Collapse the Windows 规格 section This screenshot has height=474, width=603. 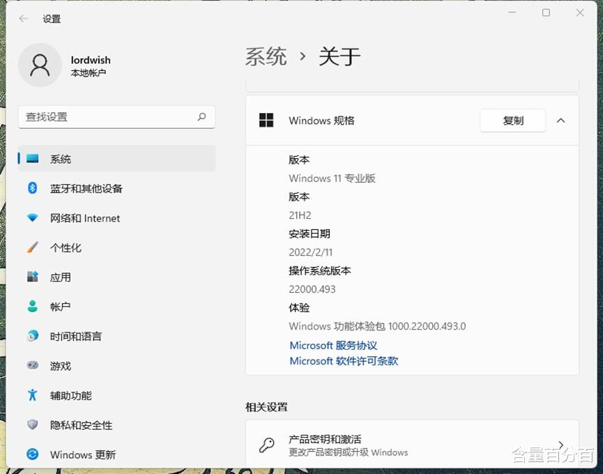click(x=561, y=120)
